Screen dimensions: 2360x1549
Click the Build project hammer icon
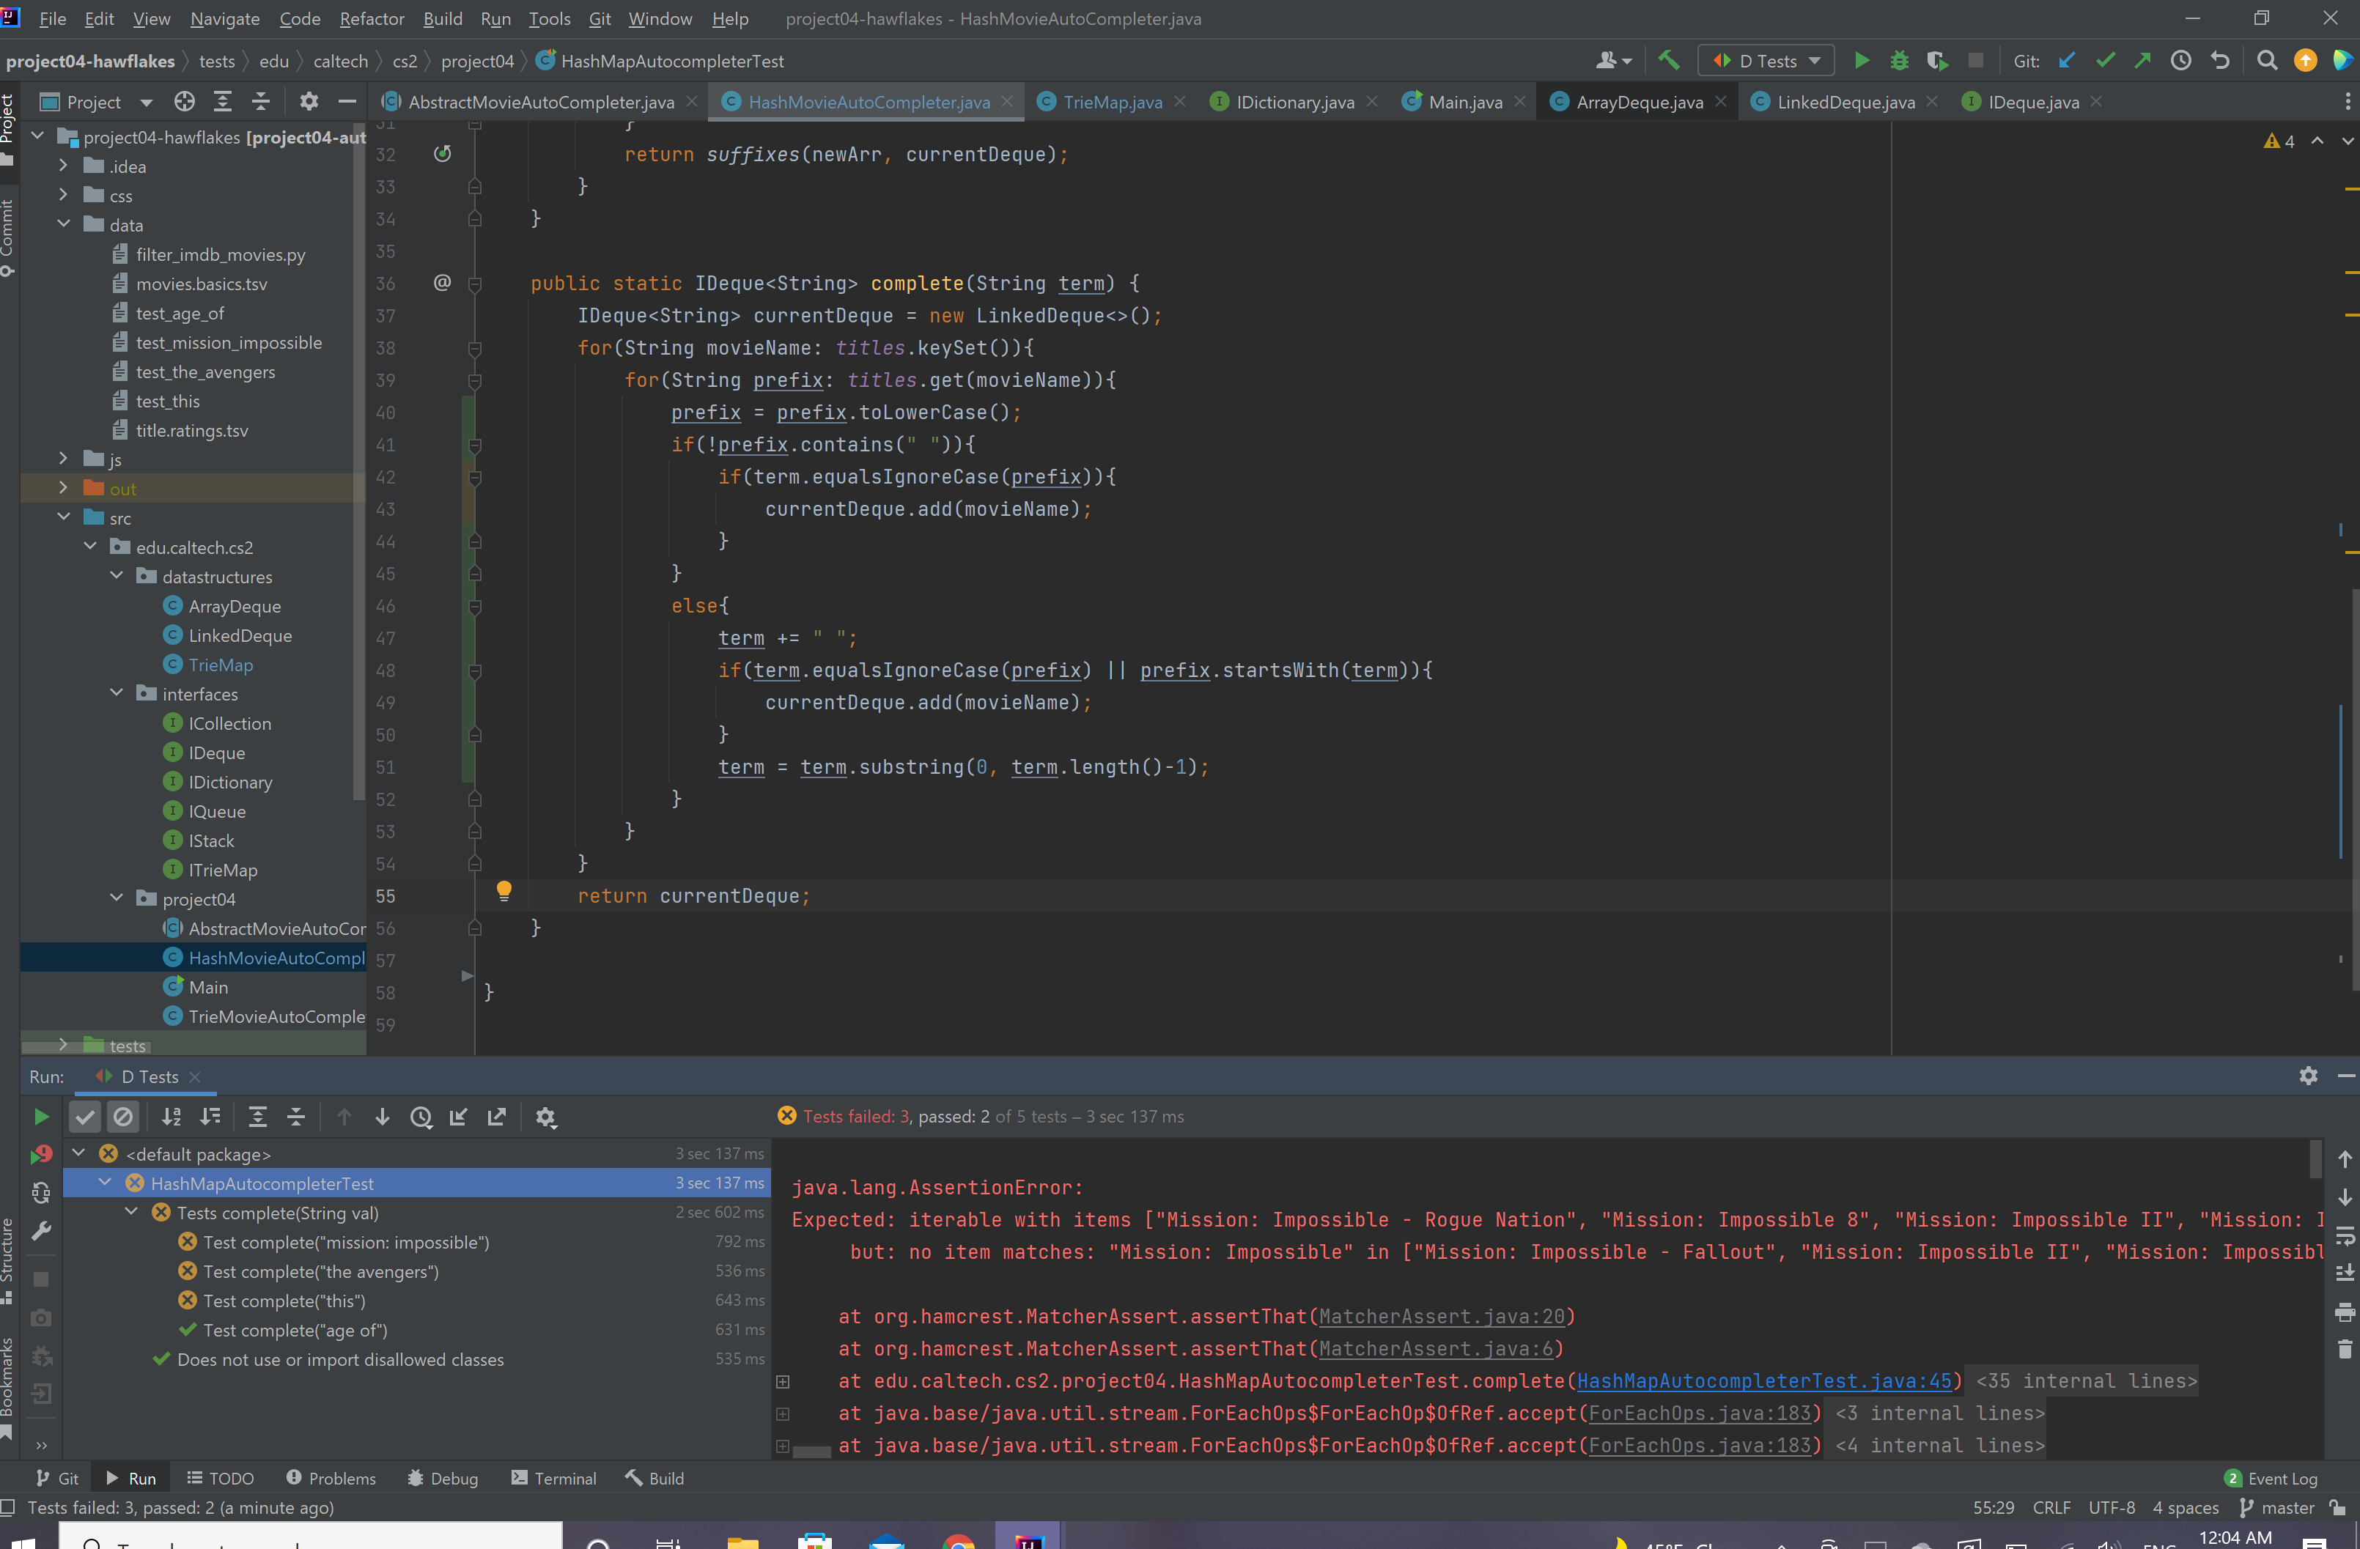tap(1669, 61)
